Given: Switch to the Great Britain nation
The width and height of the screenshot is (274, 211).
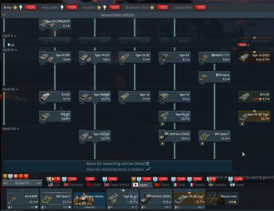Looking at the screenshot, I should click(117, 185).
